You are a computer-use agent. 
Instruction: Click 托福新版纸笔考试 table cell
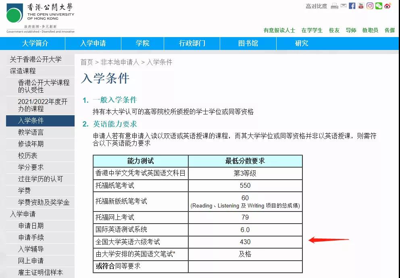(x=141, y=201)
